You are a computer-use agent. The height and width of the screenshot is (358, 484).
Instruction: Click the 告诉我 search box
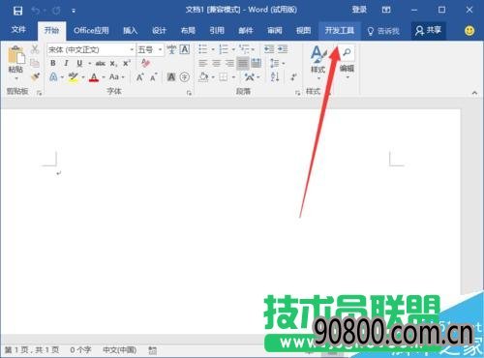383,31
